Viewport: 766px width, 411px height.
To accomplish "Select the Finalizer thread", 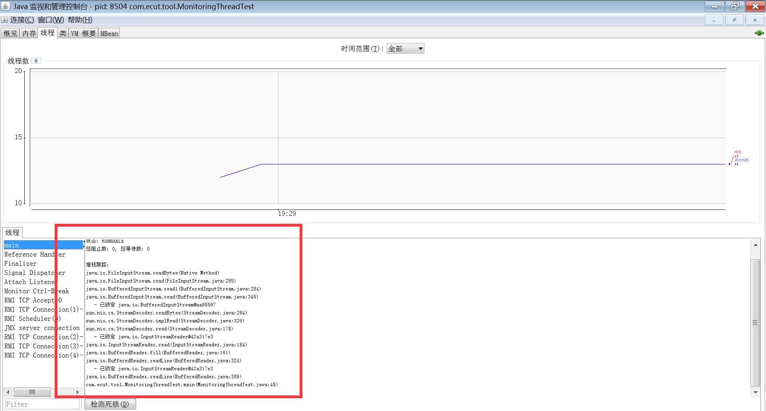I will pyautogui.click(x=43, y=263).
